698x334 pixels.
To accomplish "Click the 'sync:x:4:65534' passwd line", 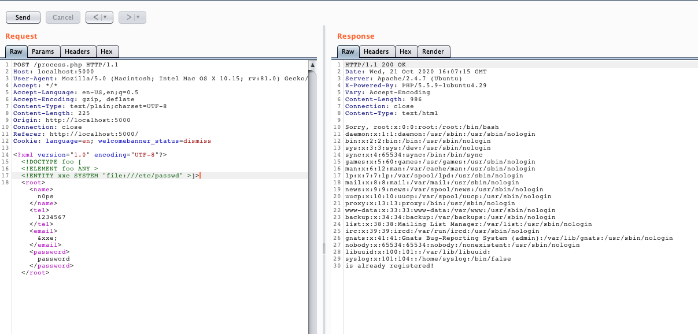I will 413,155.
